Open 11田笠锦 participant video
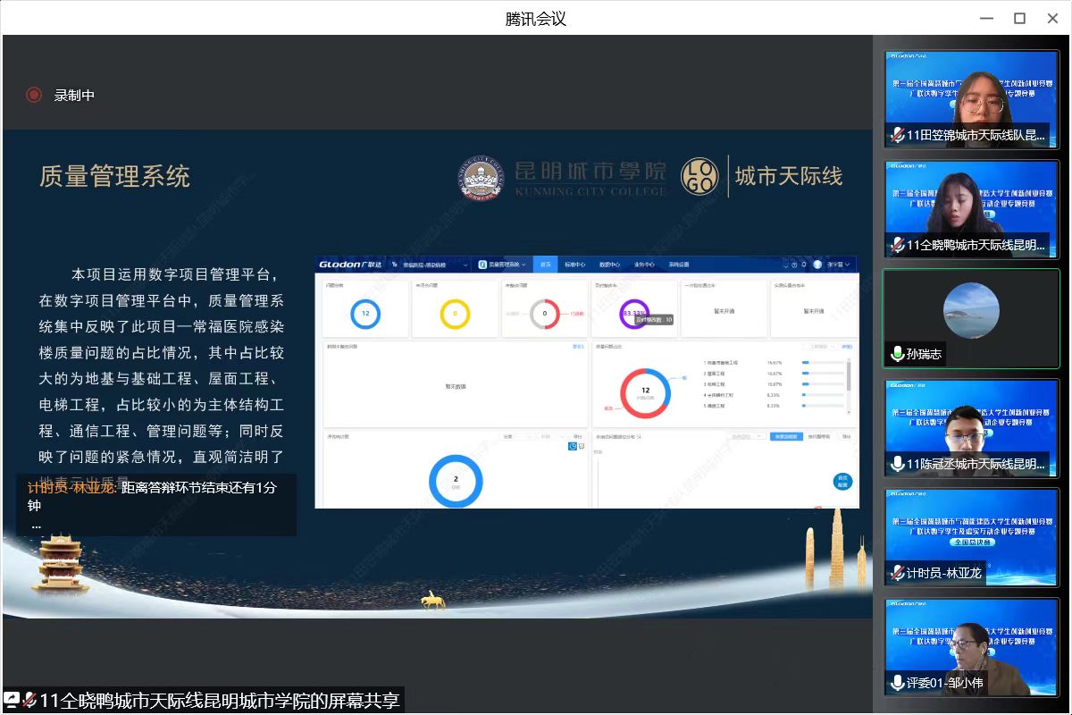Image resolution: width=1072 pixels, height=715 pixels. pos(971,98)
